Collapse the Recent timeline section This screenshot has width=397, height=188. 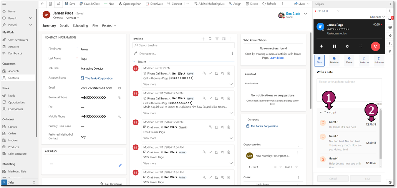[134, 62]
